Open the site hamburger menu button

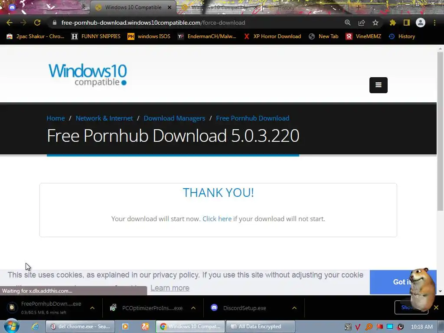378,85
